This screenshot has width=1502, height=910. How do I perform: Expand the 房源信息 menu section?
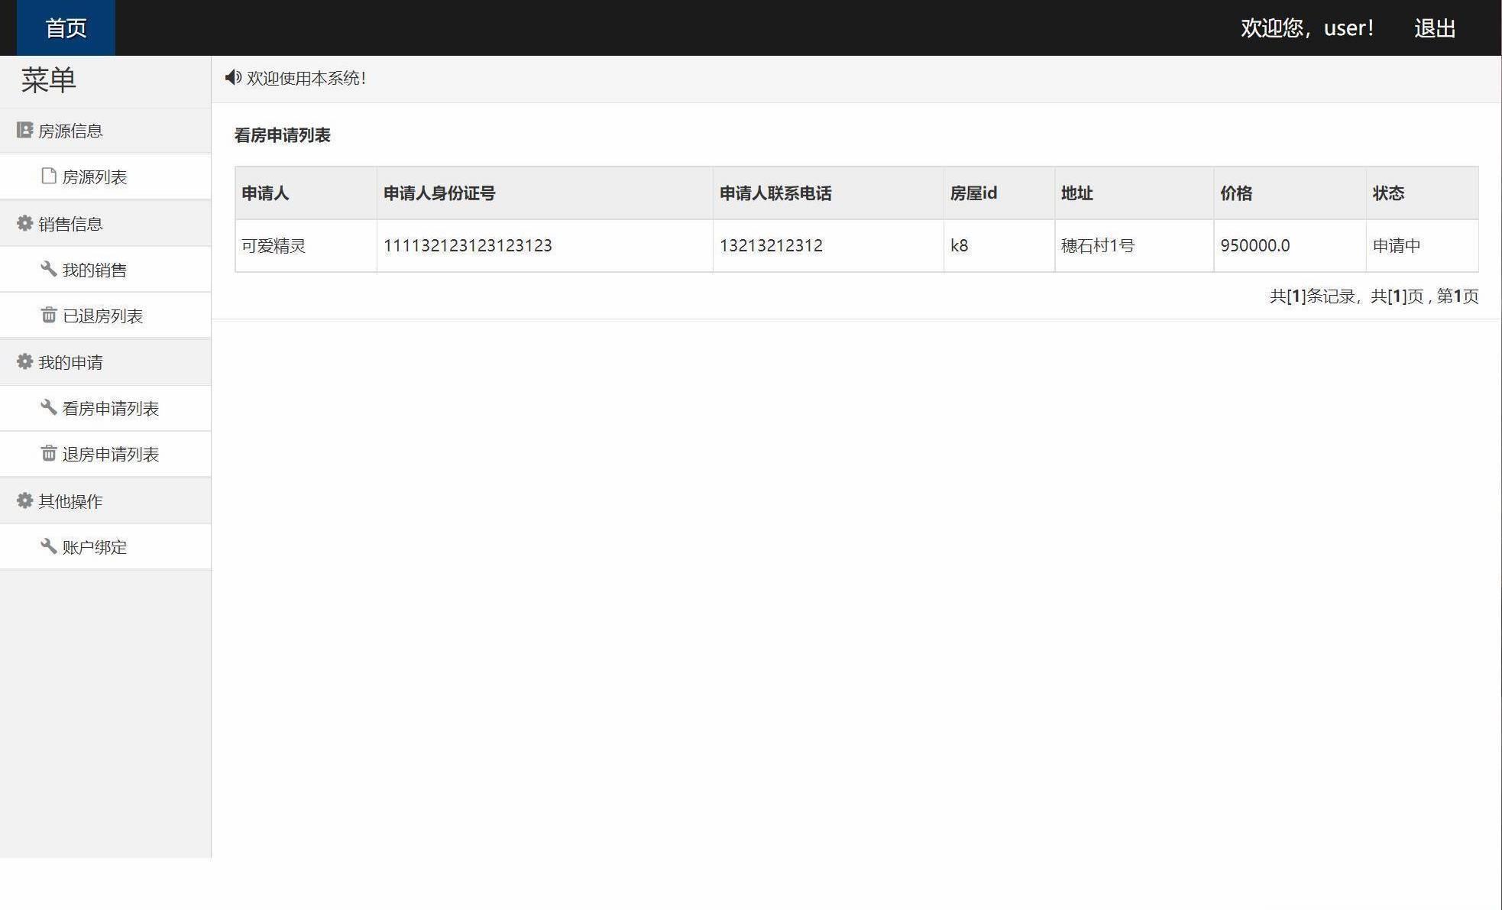tap(105, 131)
